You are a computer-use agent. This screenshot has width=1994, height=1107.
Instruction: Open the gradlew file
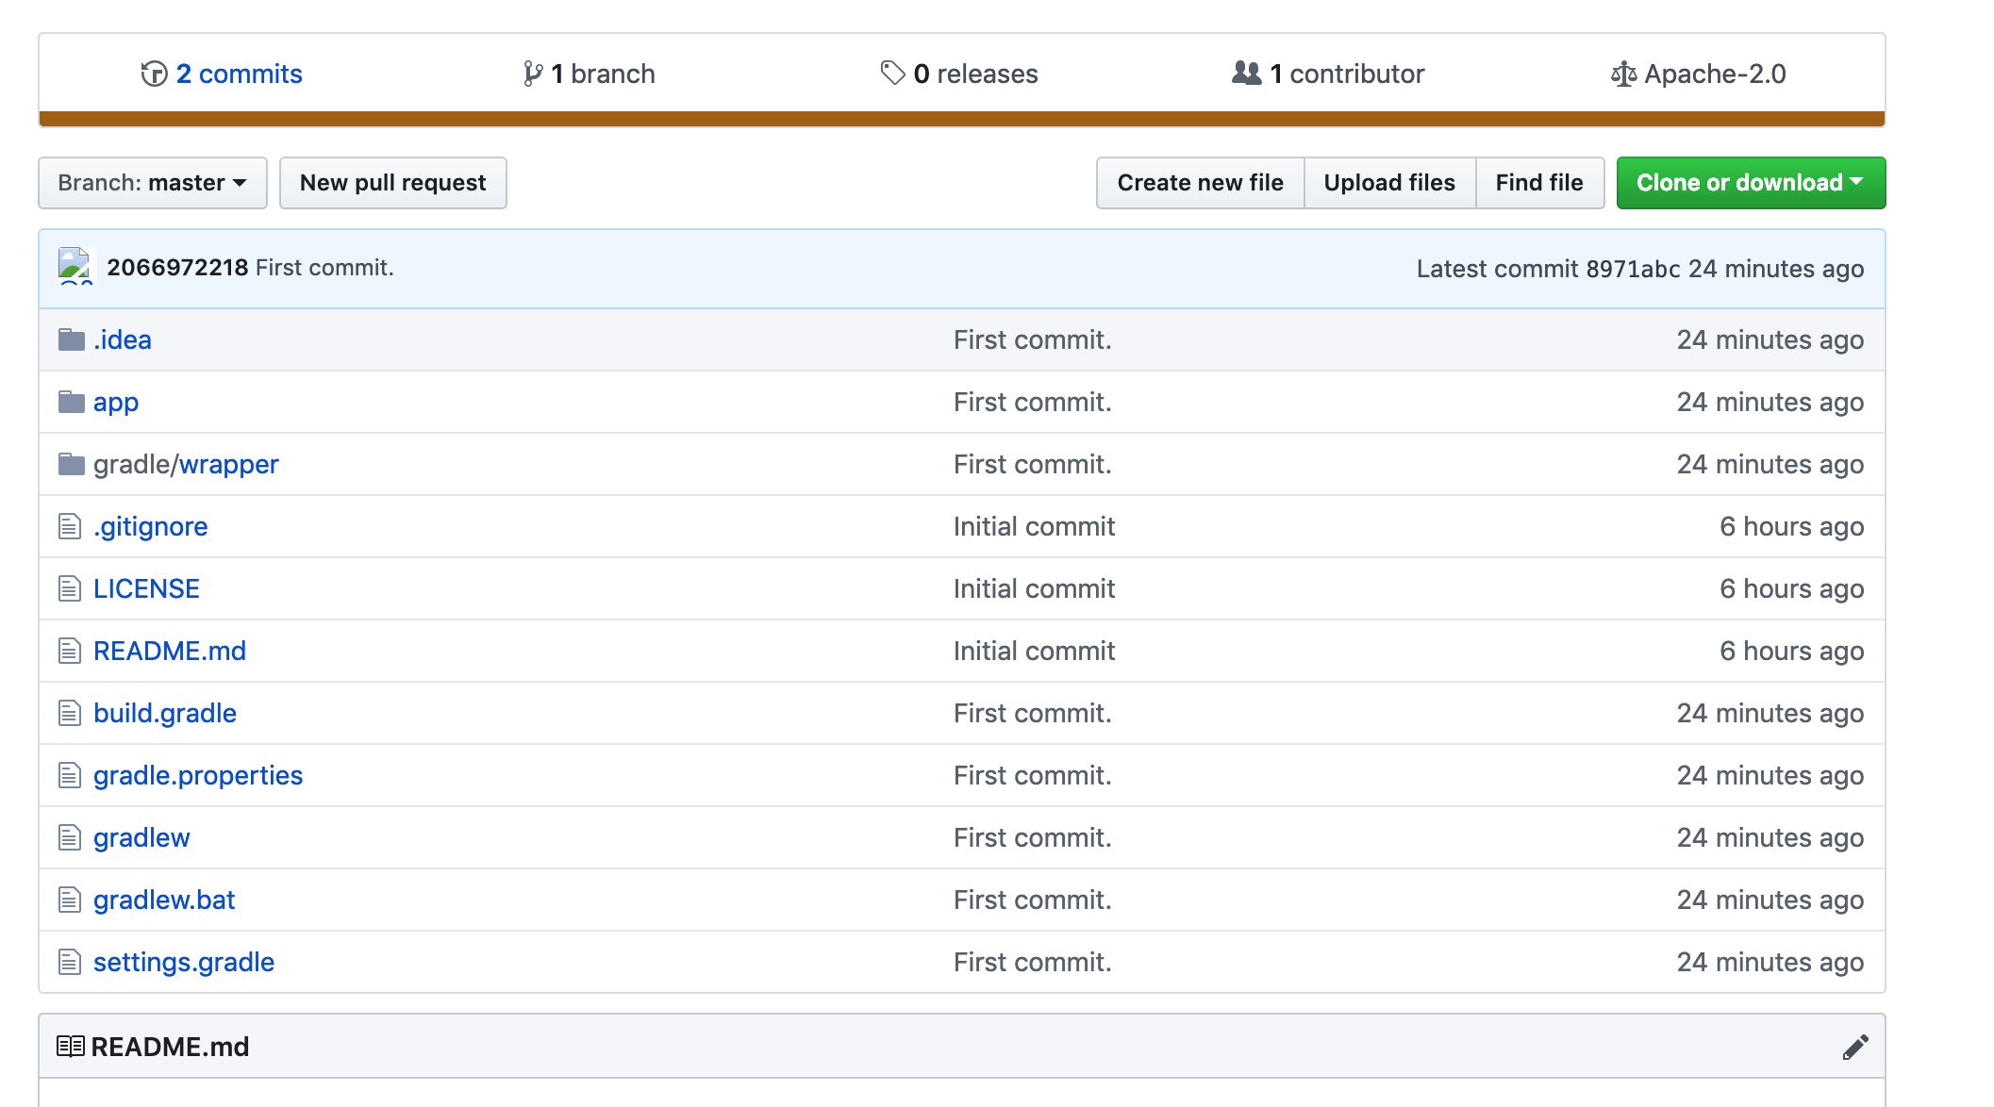pyautogui.click(x=141, y=837)
